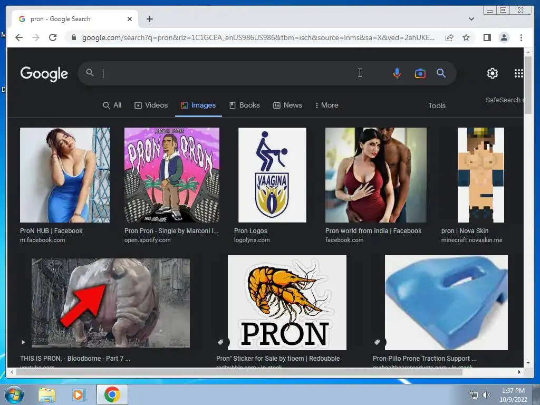
Task: Click 'Pron-Pillo Prone Traction Support' title
Action: [x=425, y=359]
